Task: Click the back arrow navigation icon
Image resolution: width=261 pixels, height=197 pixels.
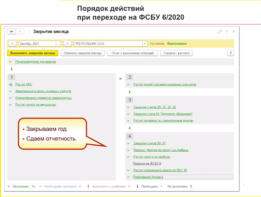Action: 12,32
